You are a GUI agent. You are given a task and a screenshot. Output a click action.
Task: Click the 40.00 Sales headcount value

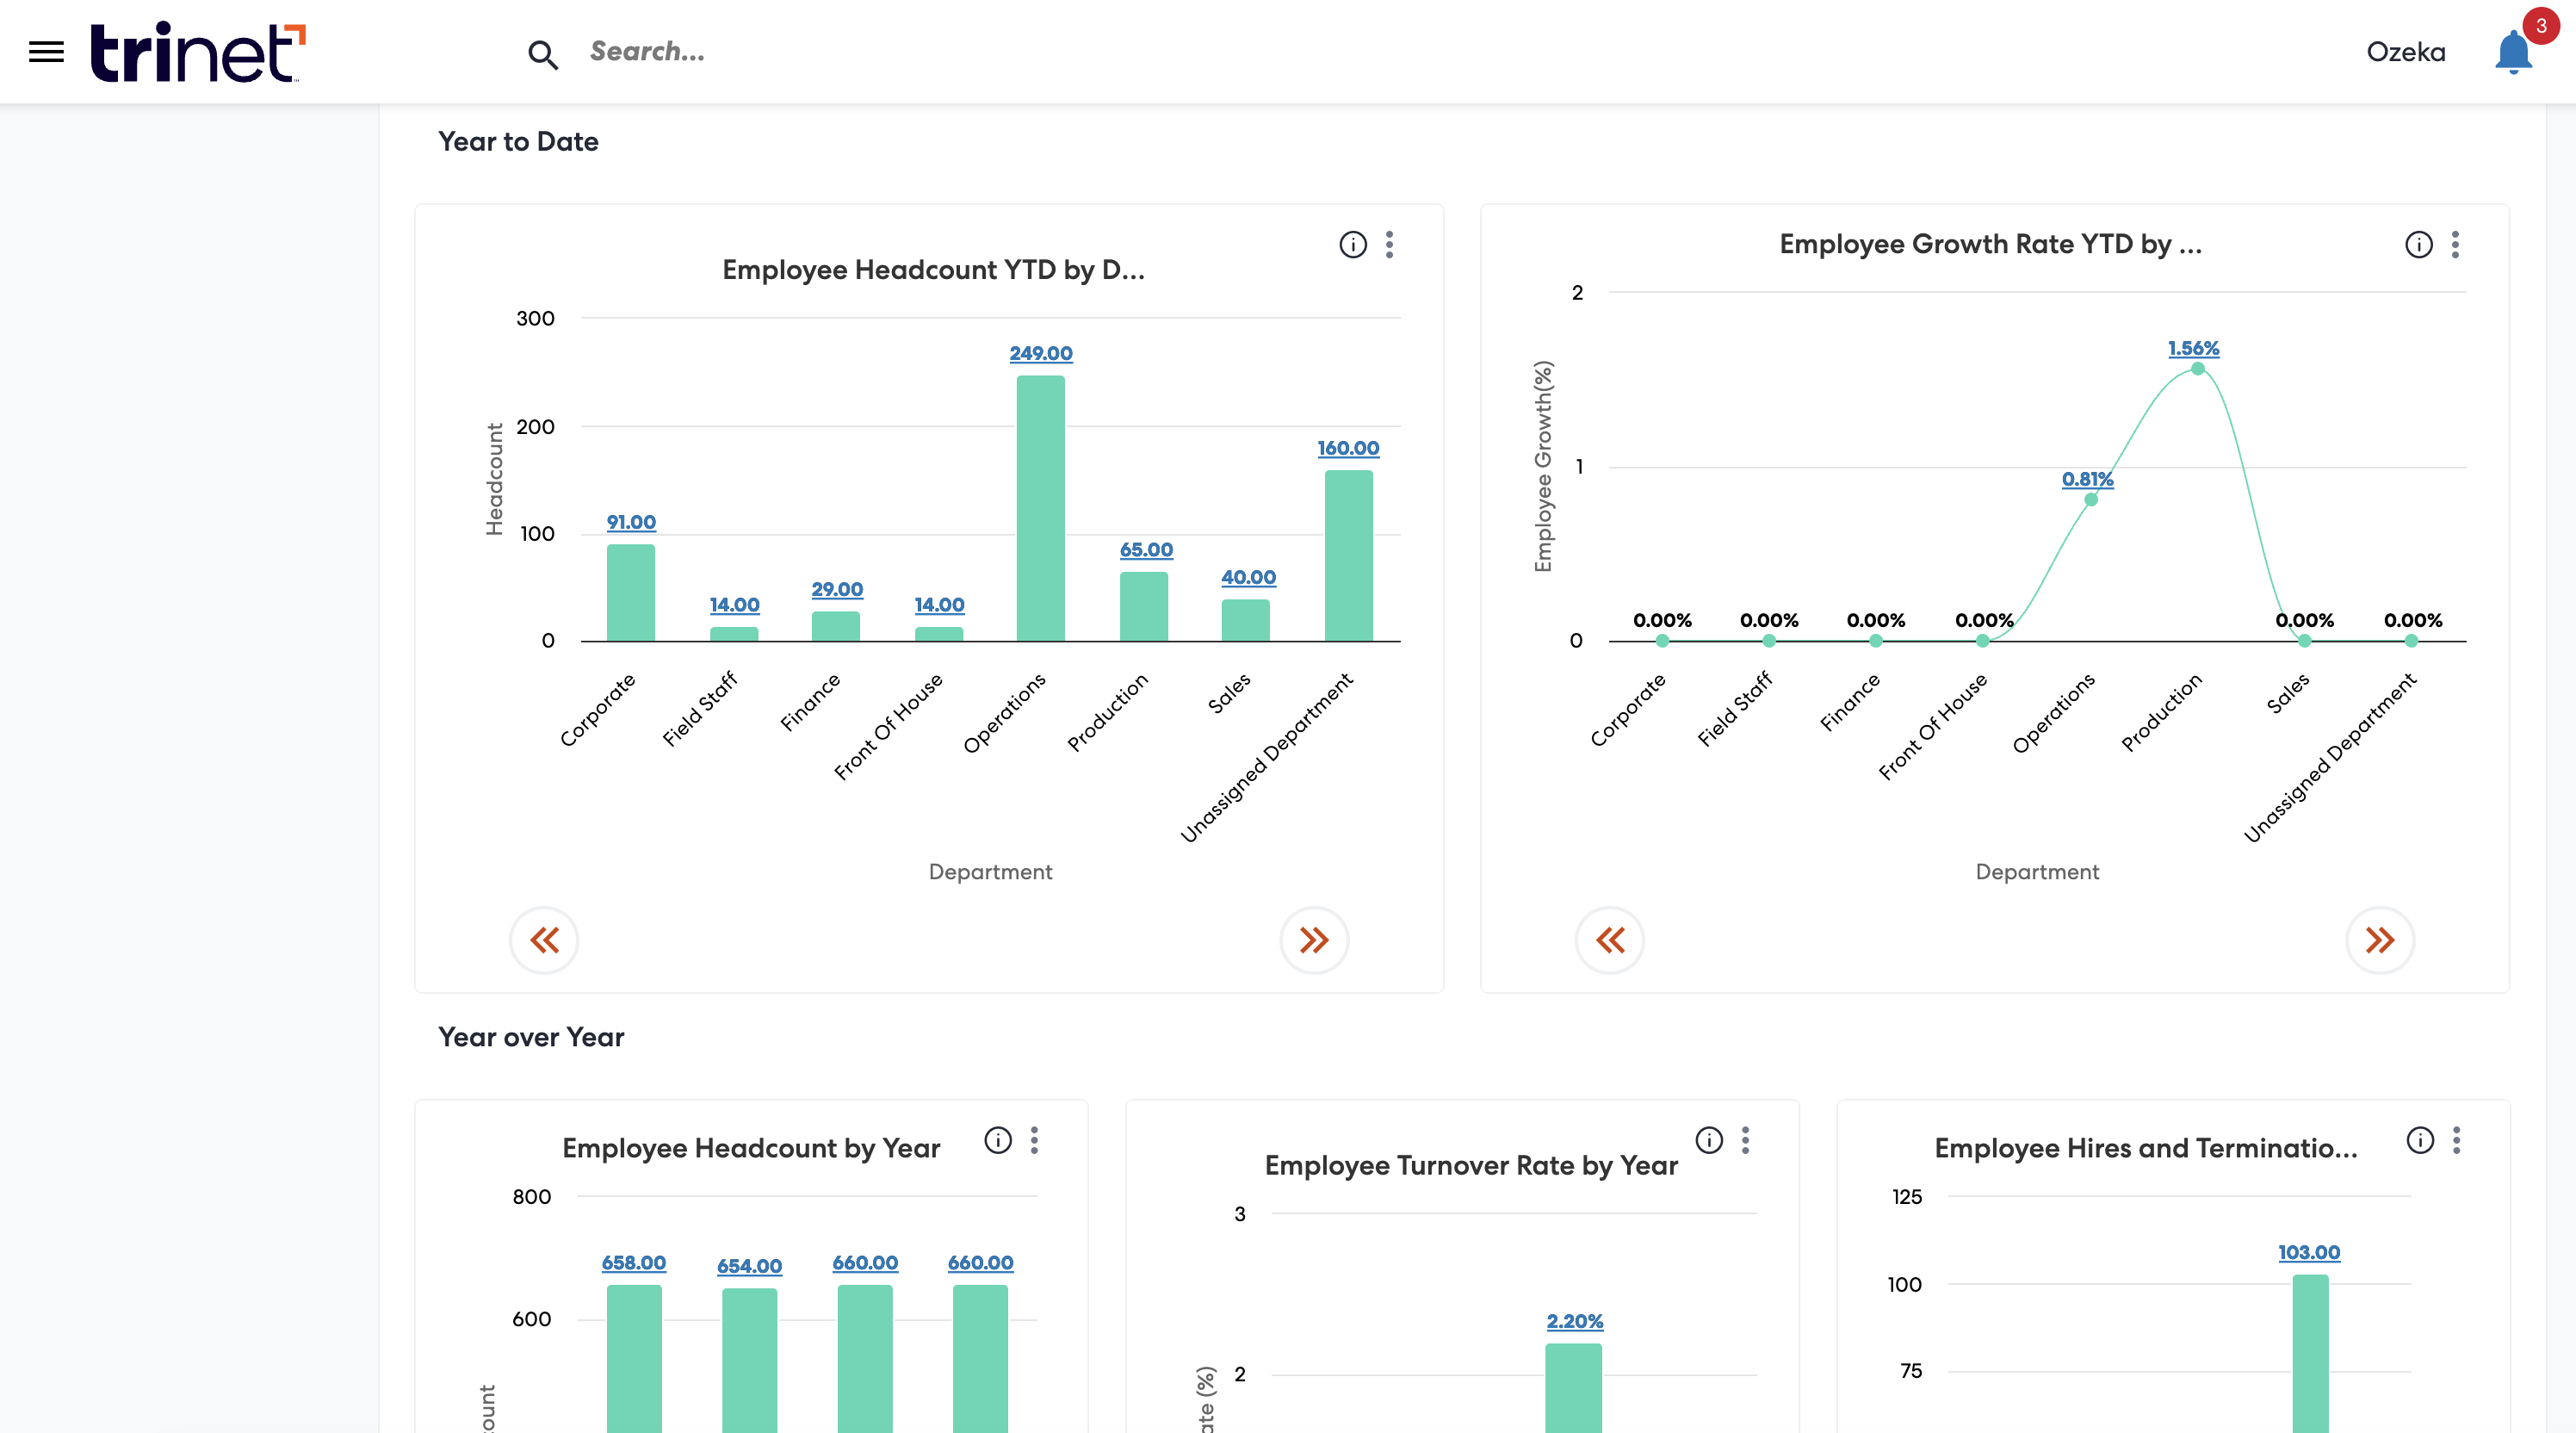[1248, 577]
